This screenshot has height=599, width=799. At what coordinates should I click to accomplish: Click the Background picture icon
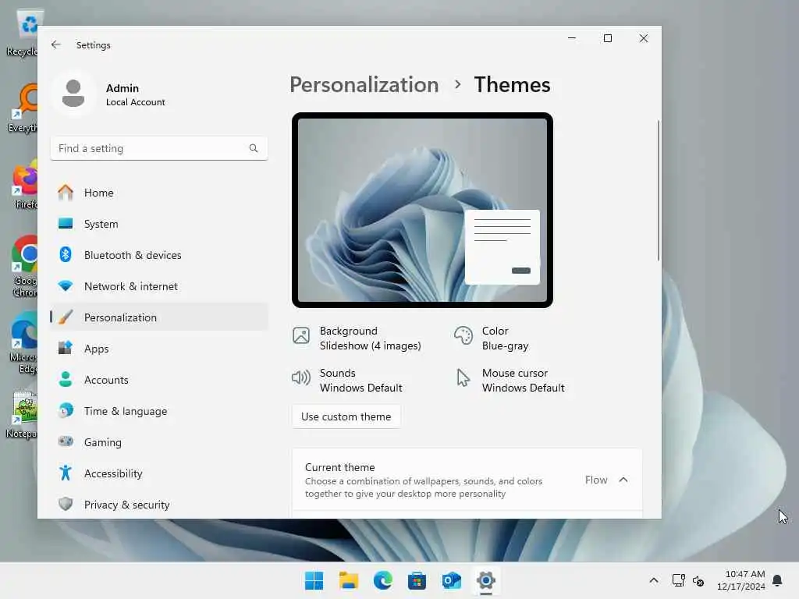(x=301, y=335)
